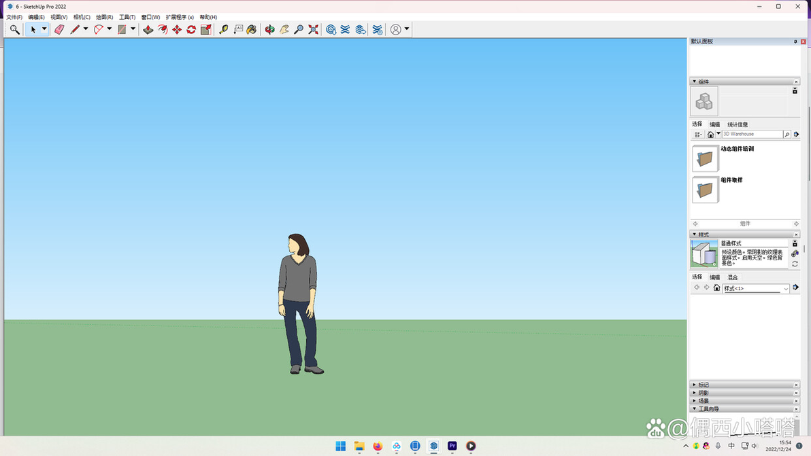This screenshot has height=456, width=811.
Task: Select the Rotate tool
Action: pyautogui.click(x=191, y=29)
